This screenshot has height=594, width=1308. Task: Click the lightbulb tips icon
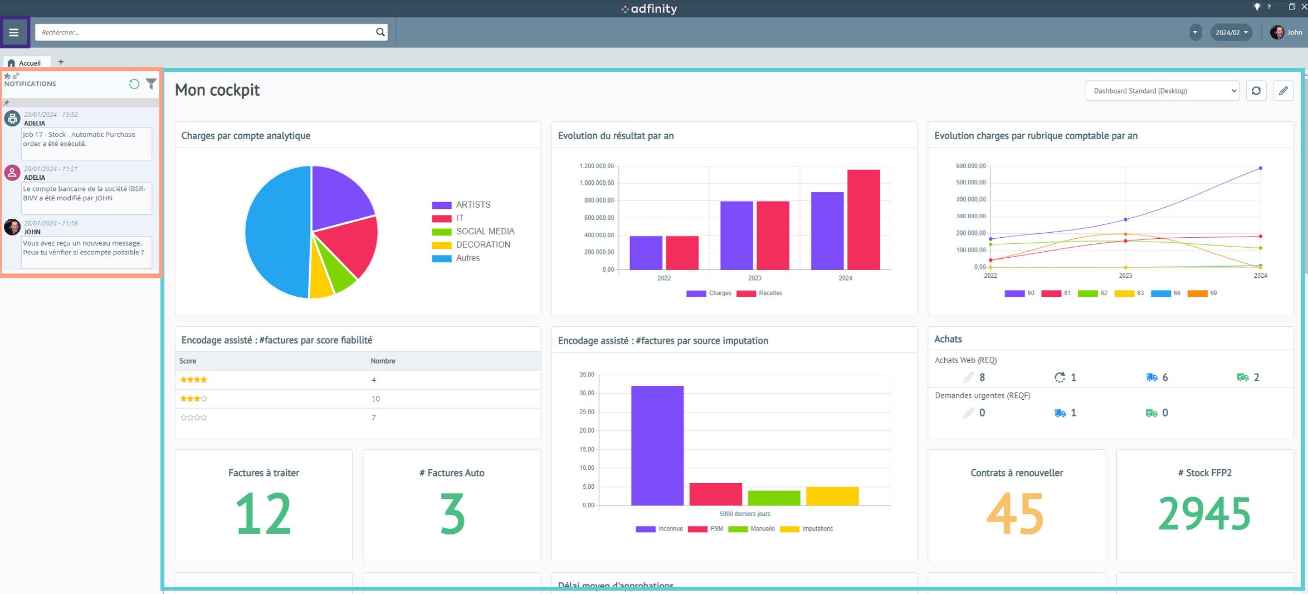pyautogui.click(x=1257, y=7)
